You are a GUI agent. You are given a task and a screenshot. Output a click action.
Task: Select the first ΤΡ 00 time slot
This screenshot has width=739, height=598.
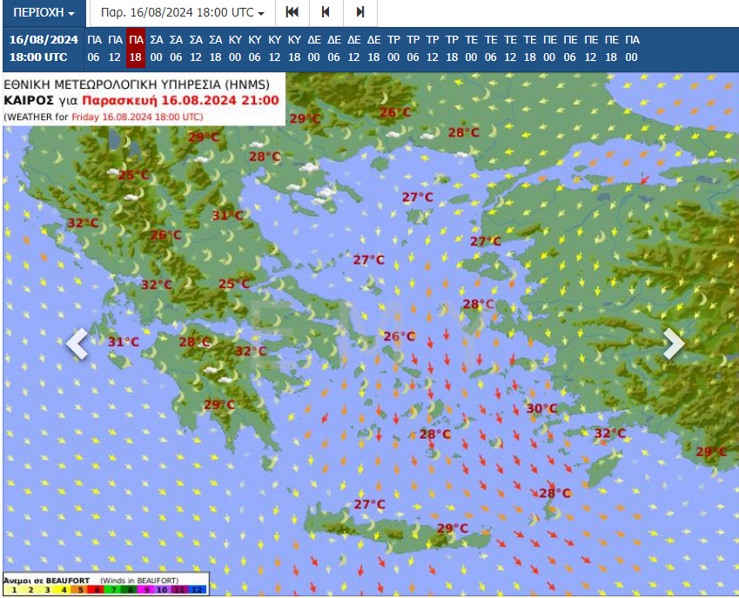point(393,48)
